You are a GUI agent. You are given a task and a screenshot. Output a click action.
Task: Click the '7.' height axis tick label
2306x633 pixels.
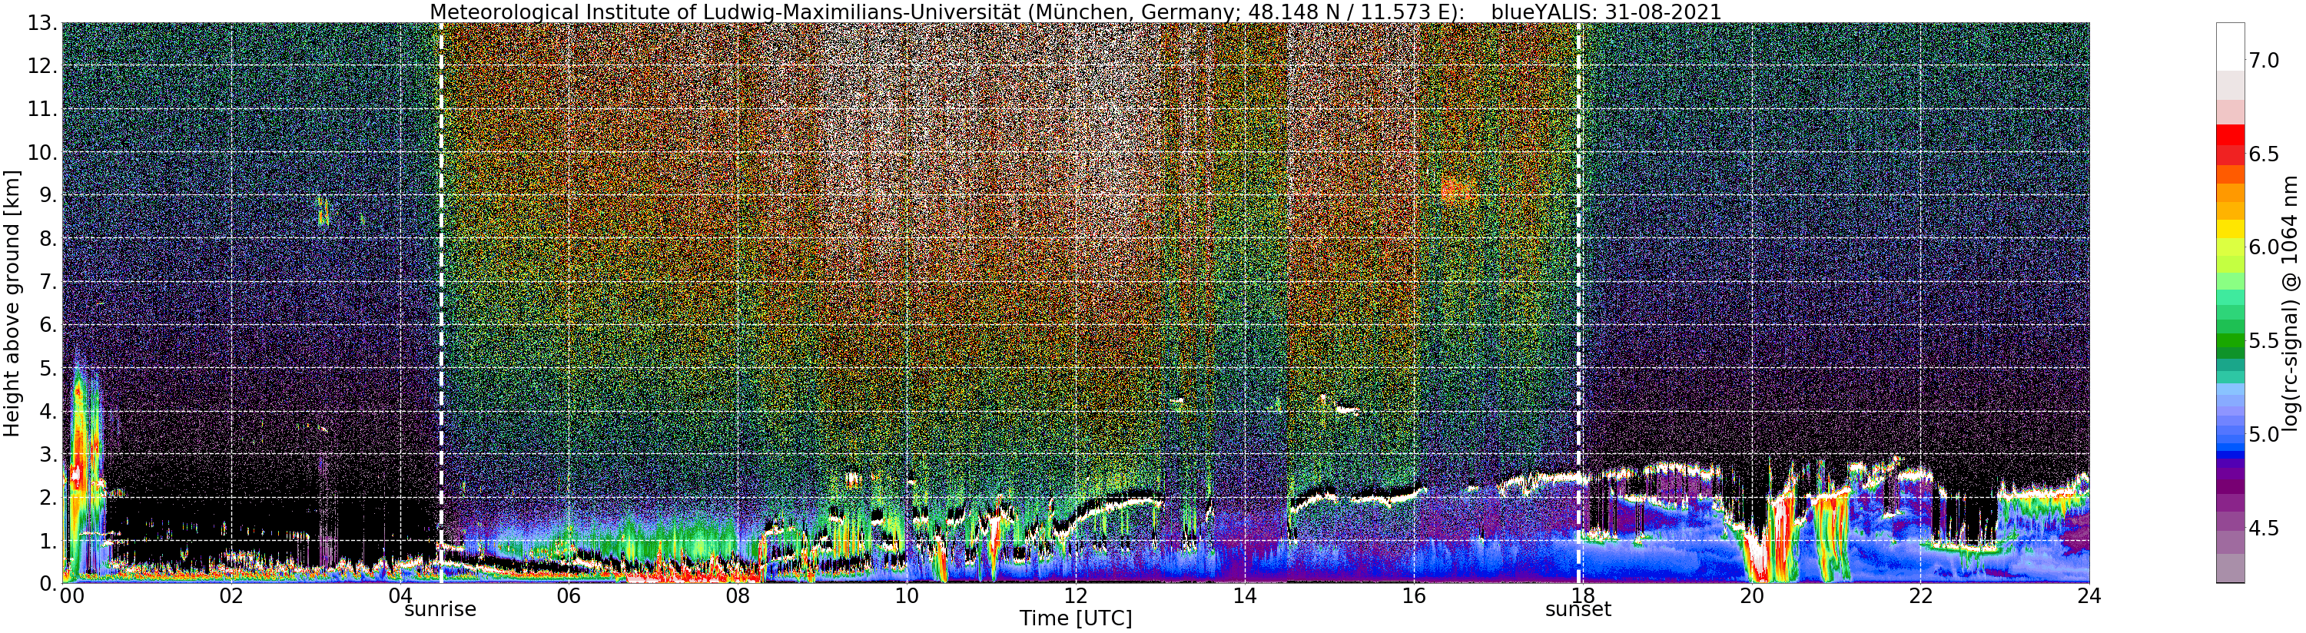pyautogui.click(x=48, y=282)
